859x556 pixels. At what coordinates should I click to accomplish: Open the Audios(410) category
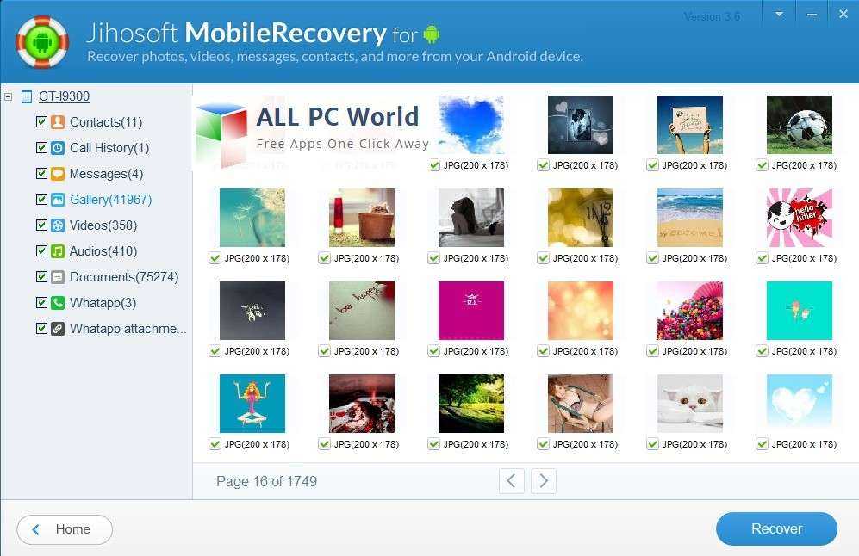[x=103, y=251]
